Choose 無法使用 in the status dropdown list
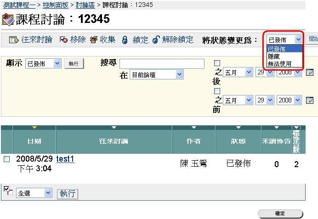The width and height of the screenshot is (318, 219). tap(279, 64)
